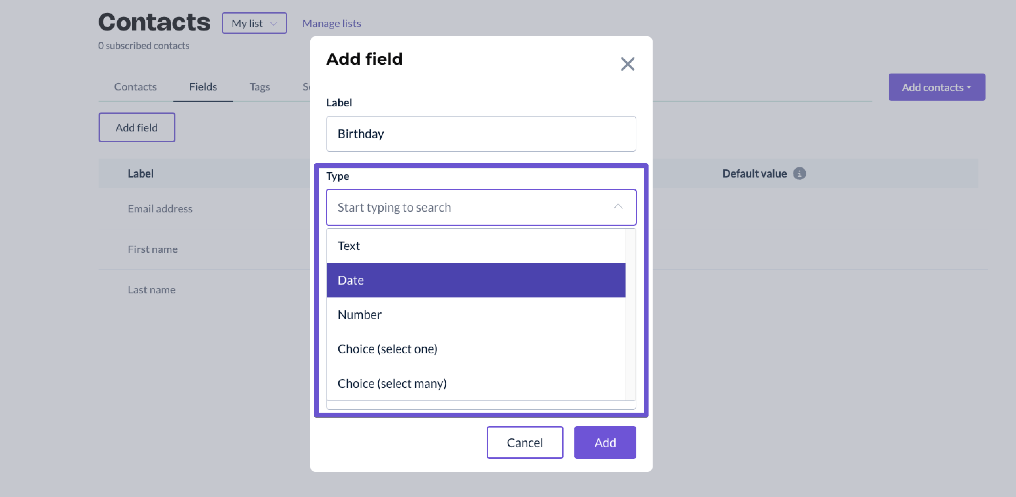The image size is (1016, 497).
Task: Switch to the Contacts tab
Action: coord(135,87)
